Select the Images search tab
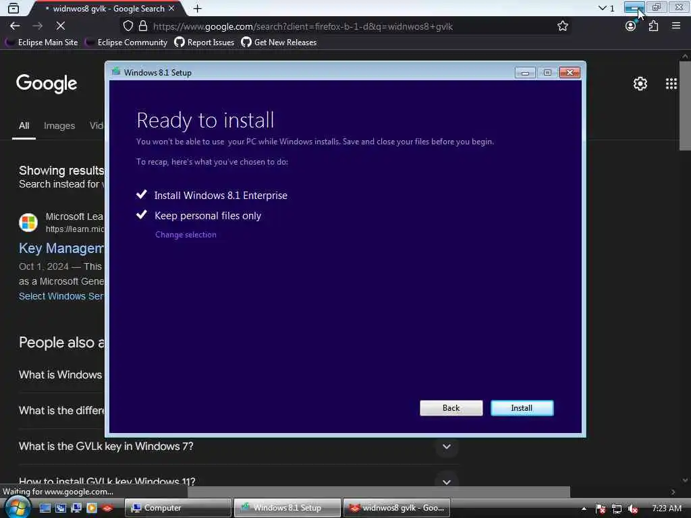 pyautogui.click(x=59, y=126)
